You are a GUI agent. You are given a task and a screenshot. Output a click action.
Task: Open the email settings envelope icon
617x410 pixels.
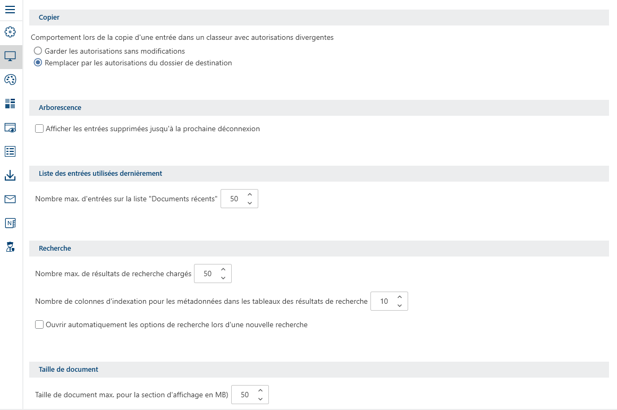point(10,199)
